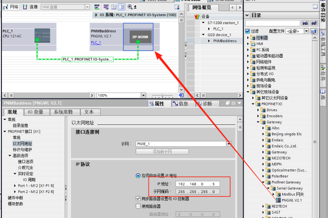Select 模块参数 in properties tree
This screenshot has width=328, height=218.
(x=15, y=204)
